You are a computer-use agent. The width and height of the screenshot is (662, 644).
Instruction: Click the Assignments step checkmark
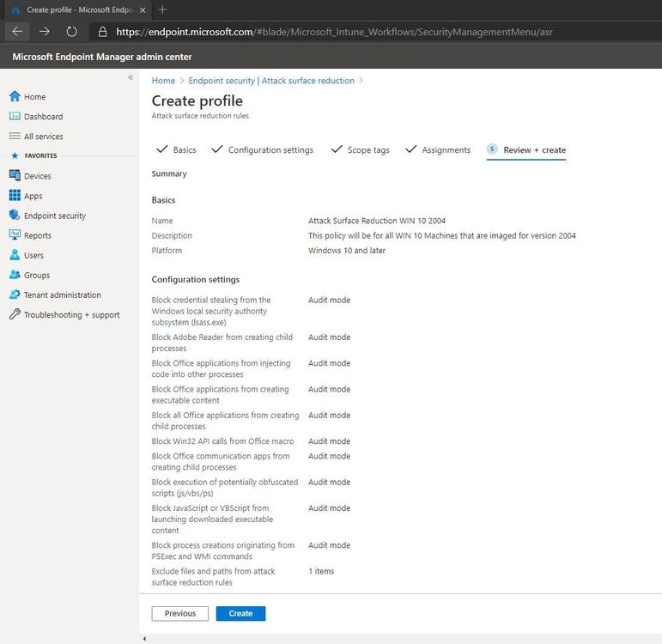[x=410, y=149]
